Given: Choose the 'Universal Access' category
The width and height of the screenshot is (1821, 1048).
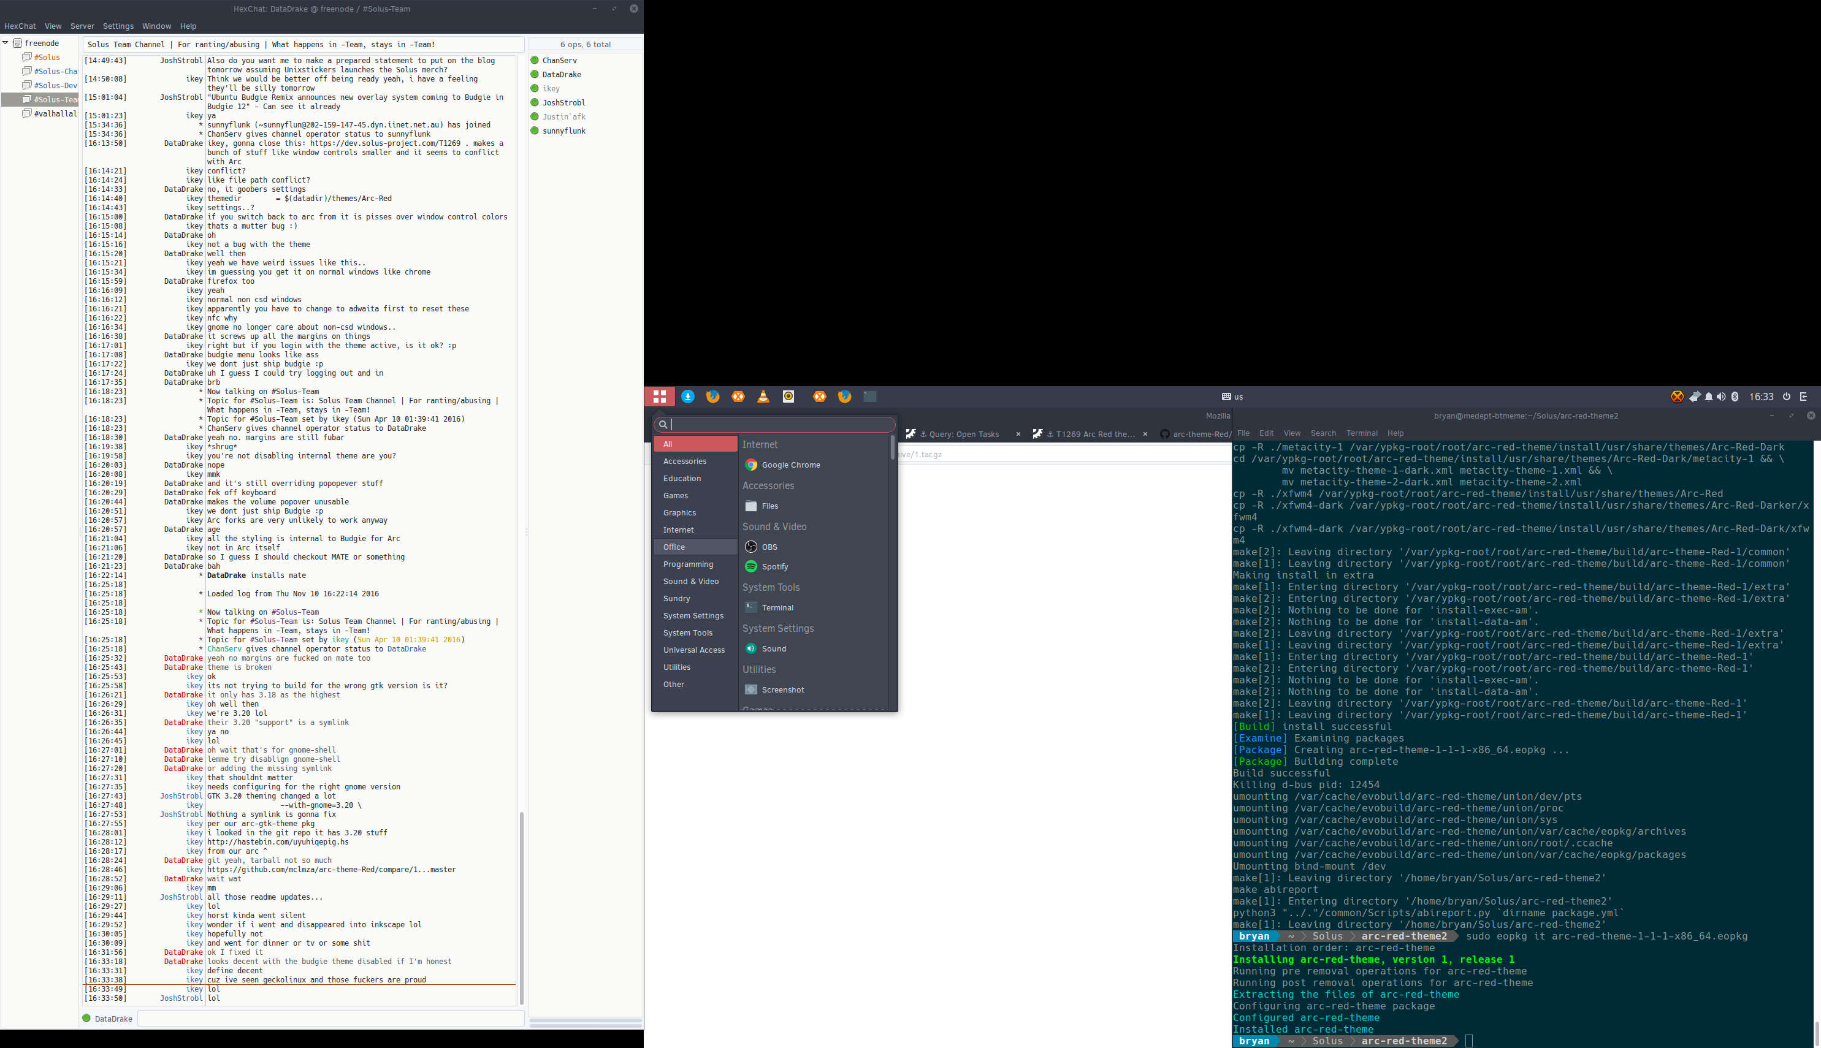Looking at the screenshot, I should 695,650.
